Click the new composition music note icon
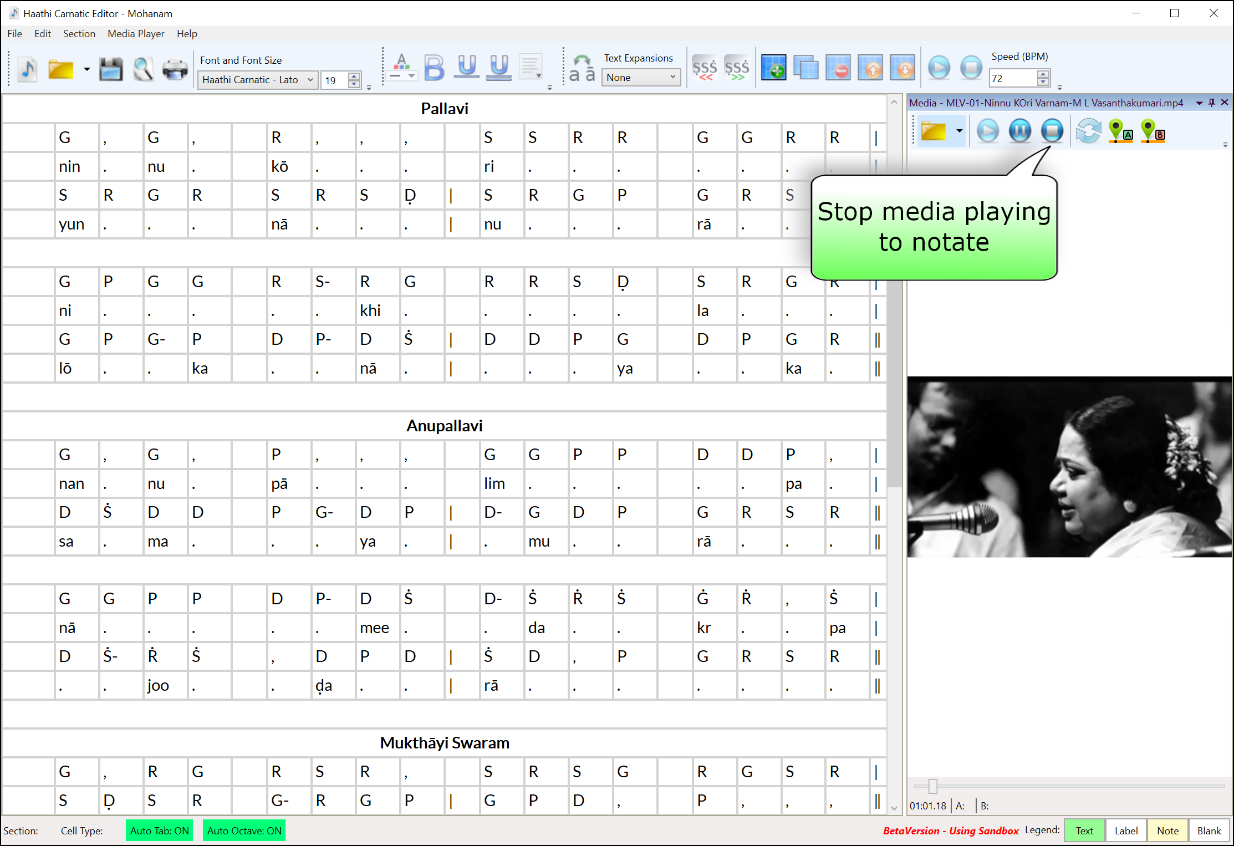 pos(28,69)
